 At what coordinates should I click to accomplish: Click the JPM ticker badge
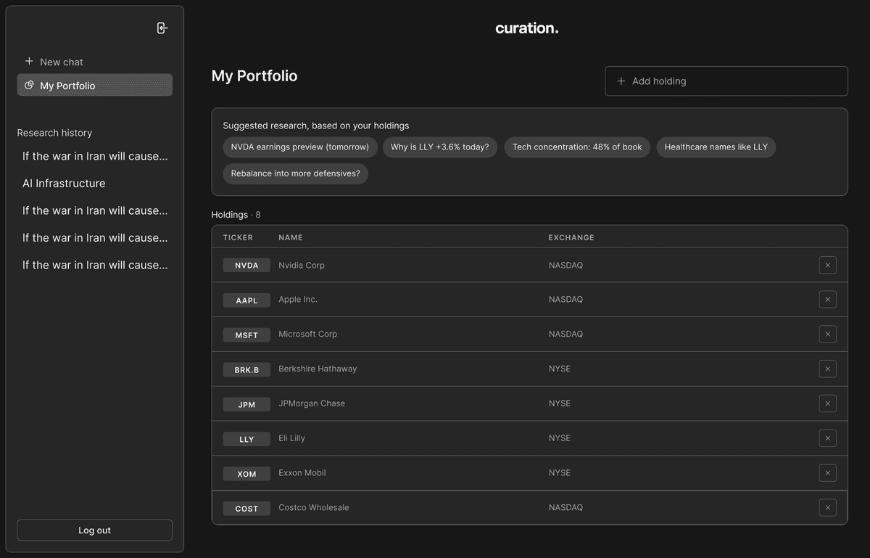[x=246, y=404]
